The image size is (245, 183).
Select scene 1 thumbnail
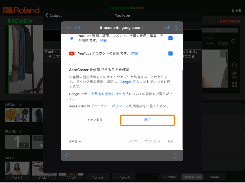17,142
